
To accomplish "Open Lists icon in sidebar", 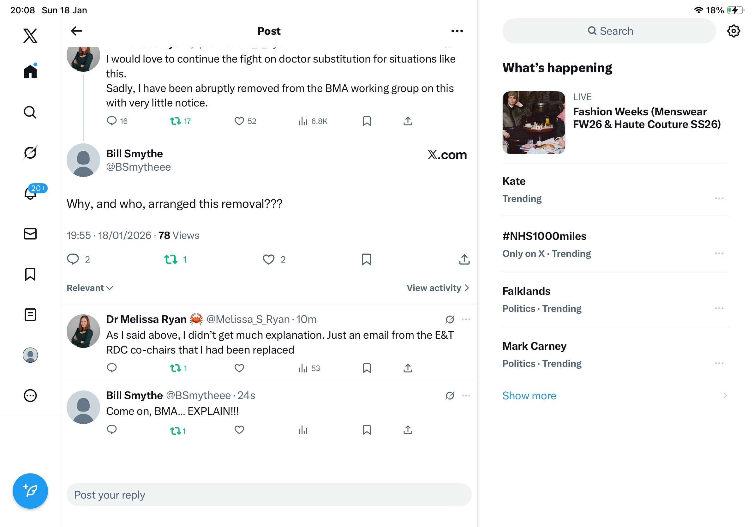I will tap(30, 315).
